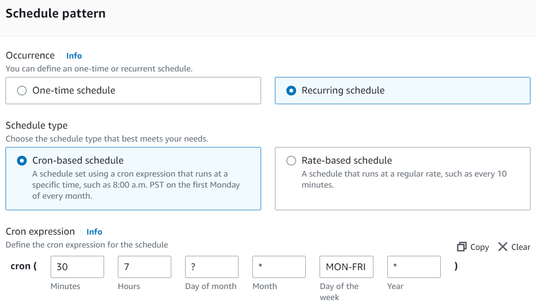Click the Schedule pattern heading
Image resolution: width=536 pixels, height=307 pixels.
[x=56, y=13]
